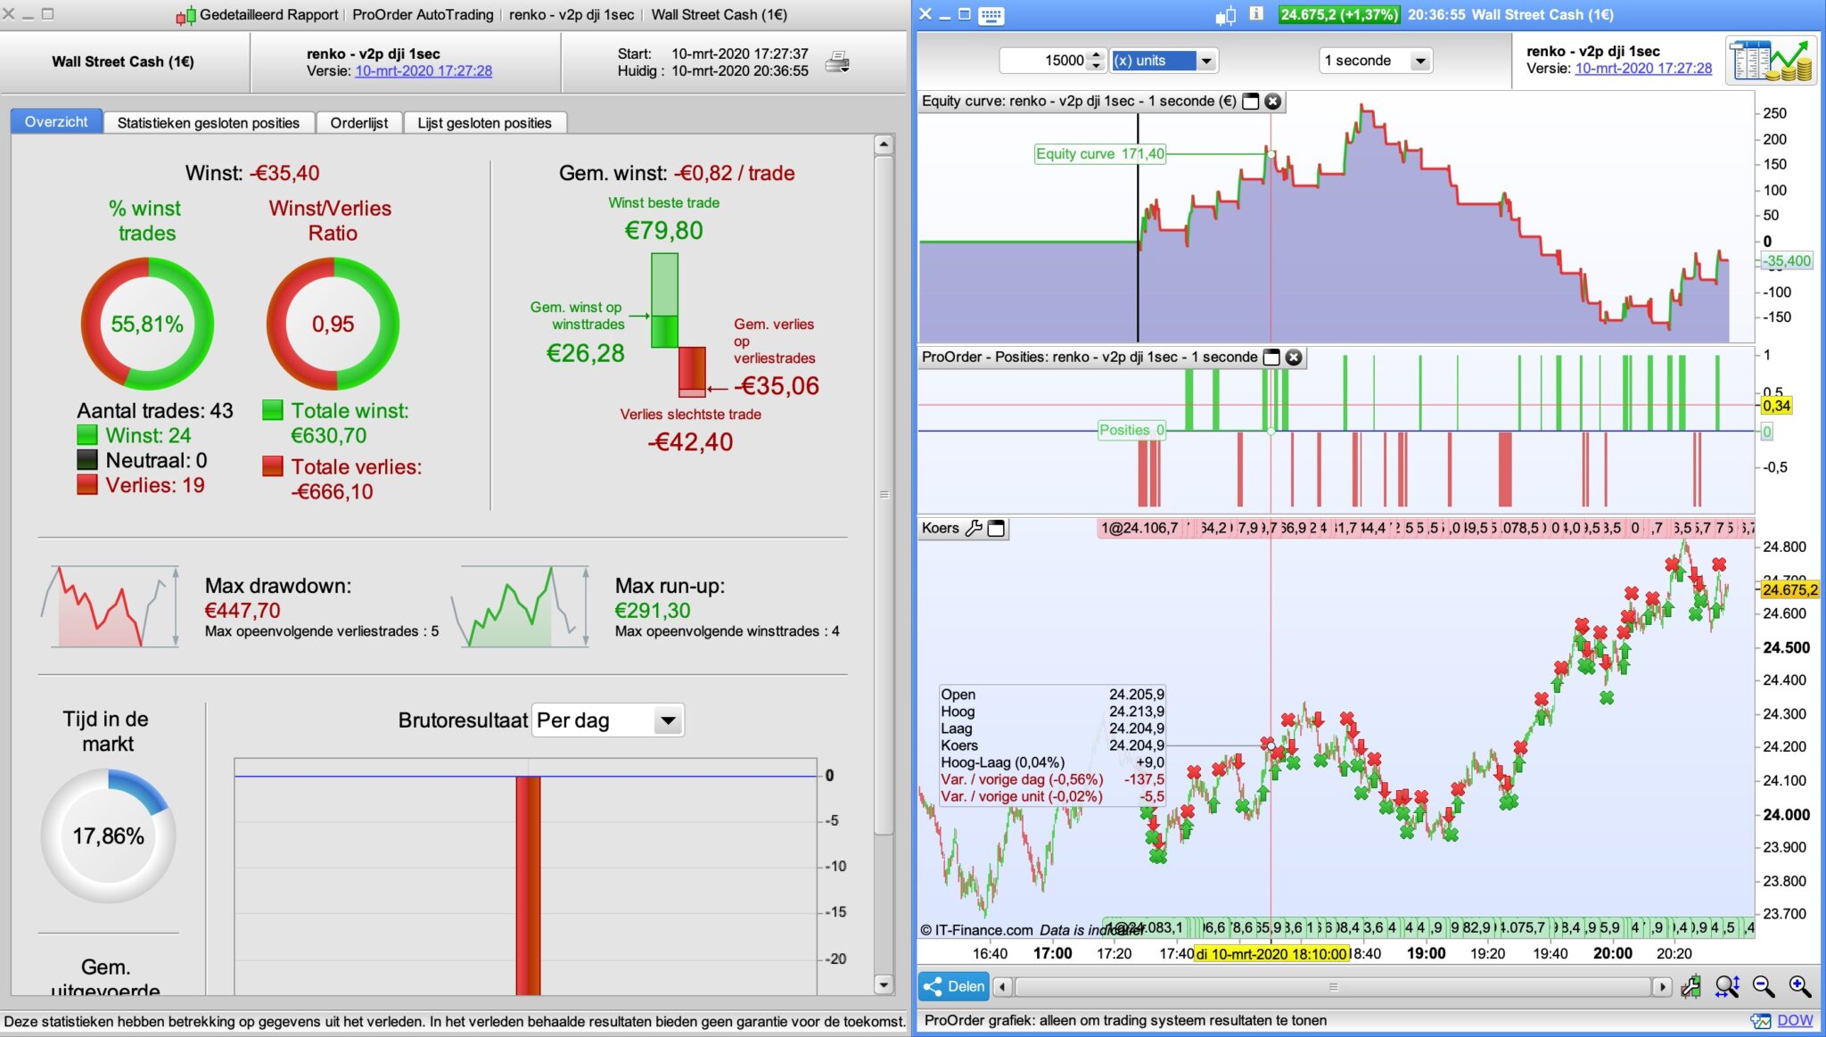Open the '1 seconde' timeframe dropdown
The width and height of the screenshot is (1826, 1037).
1420,61
